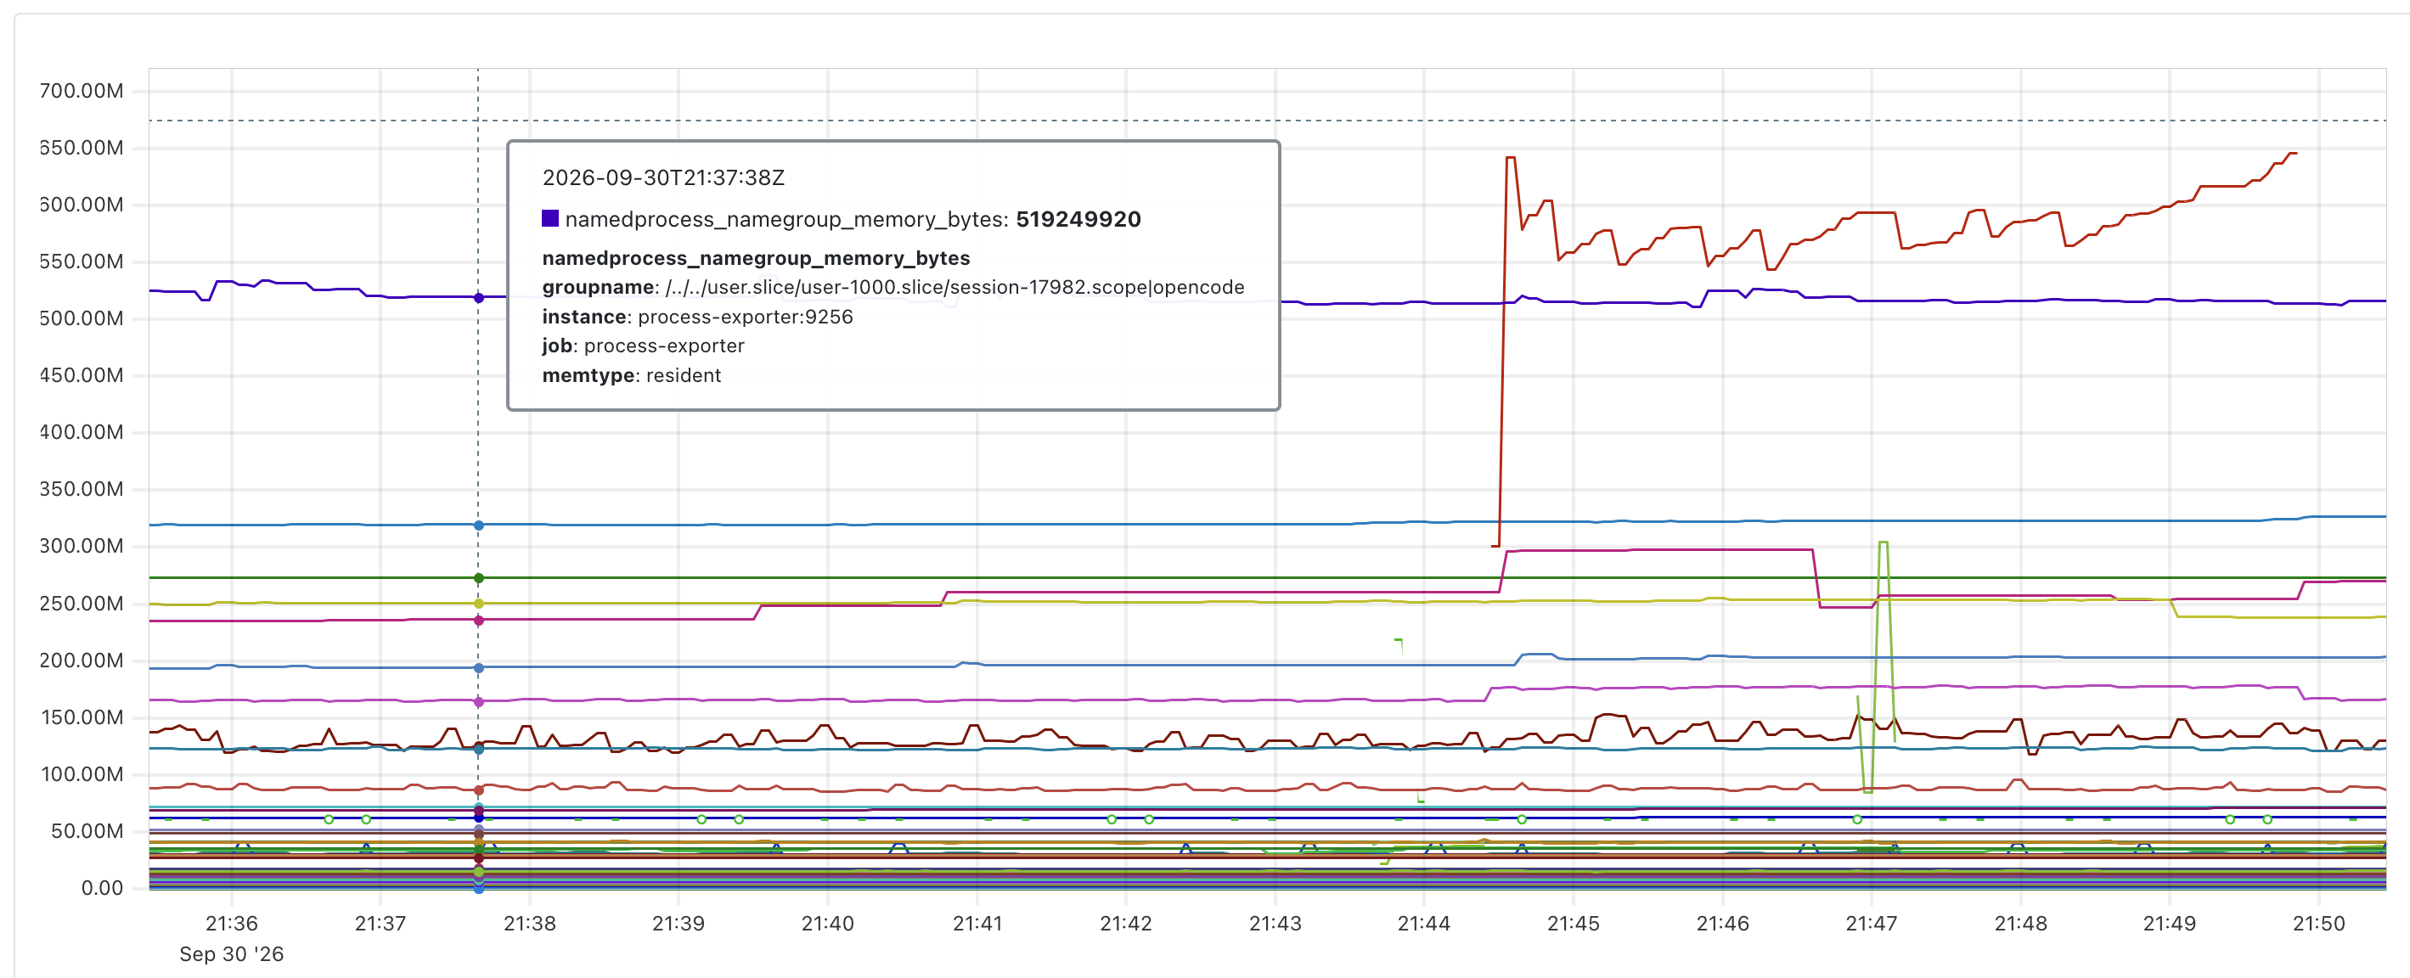Screen dimensions: 2410x978
Task: Click the 21:40 x-axis label
Action: 827,923
